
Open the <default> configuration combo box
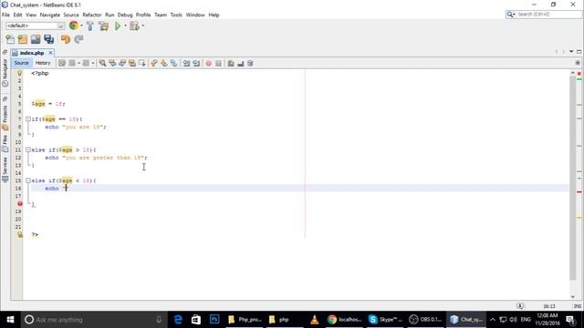(x=36, y=26)
